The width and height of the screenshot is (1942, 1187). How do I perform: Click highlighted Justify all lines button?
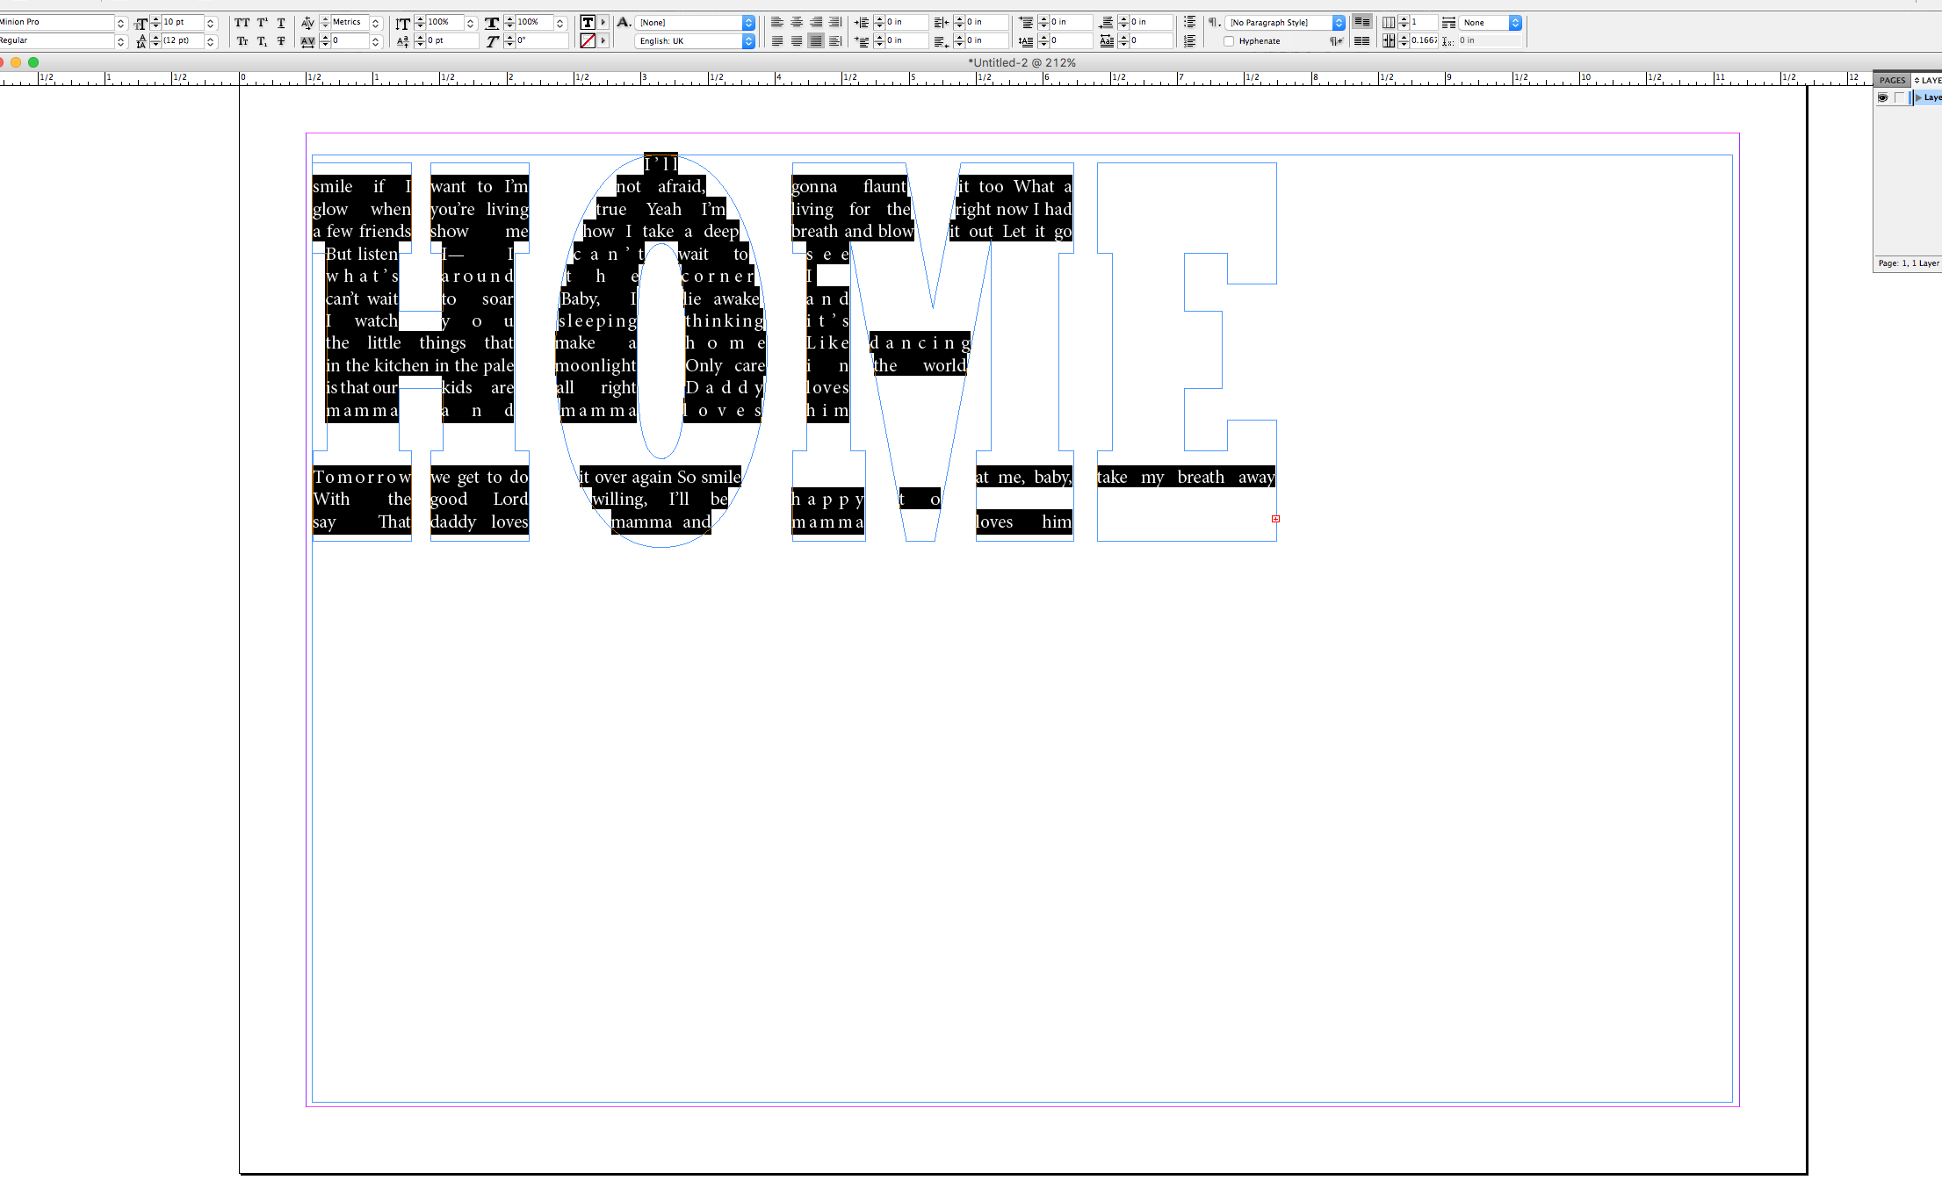click(816, 41)
